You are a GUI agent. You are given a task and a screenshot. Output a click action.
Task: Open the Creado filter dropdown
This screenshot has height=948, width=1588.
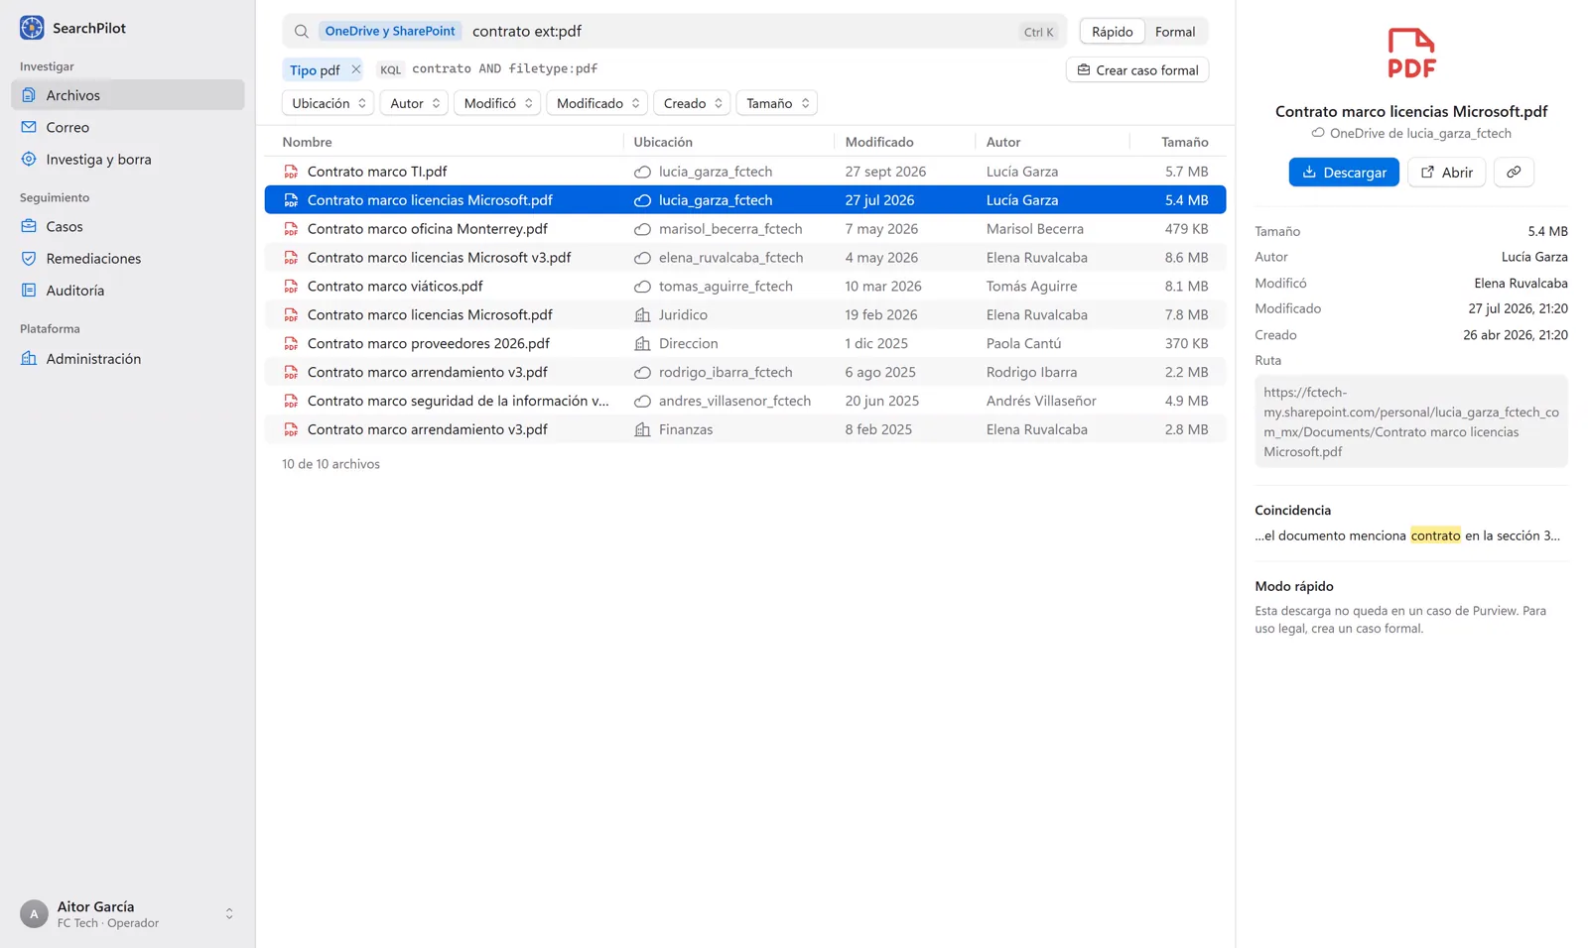click(692, 103)
